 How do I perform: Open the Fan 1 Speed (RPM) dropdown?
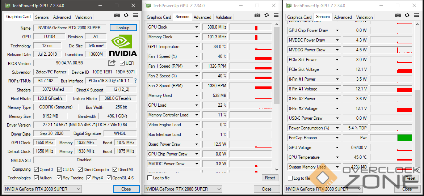coord(197,66)
